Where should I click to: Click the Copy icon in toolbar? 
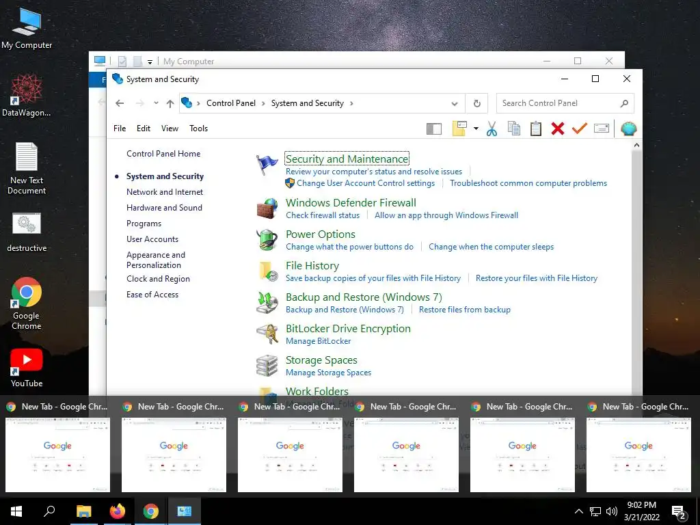514,129
